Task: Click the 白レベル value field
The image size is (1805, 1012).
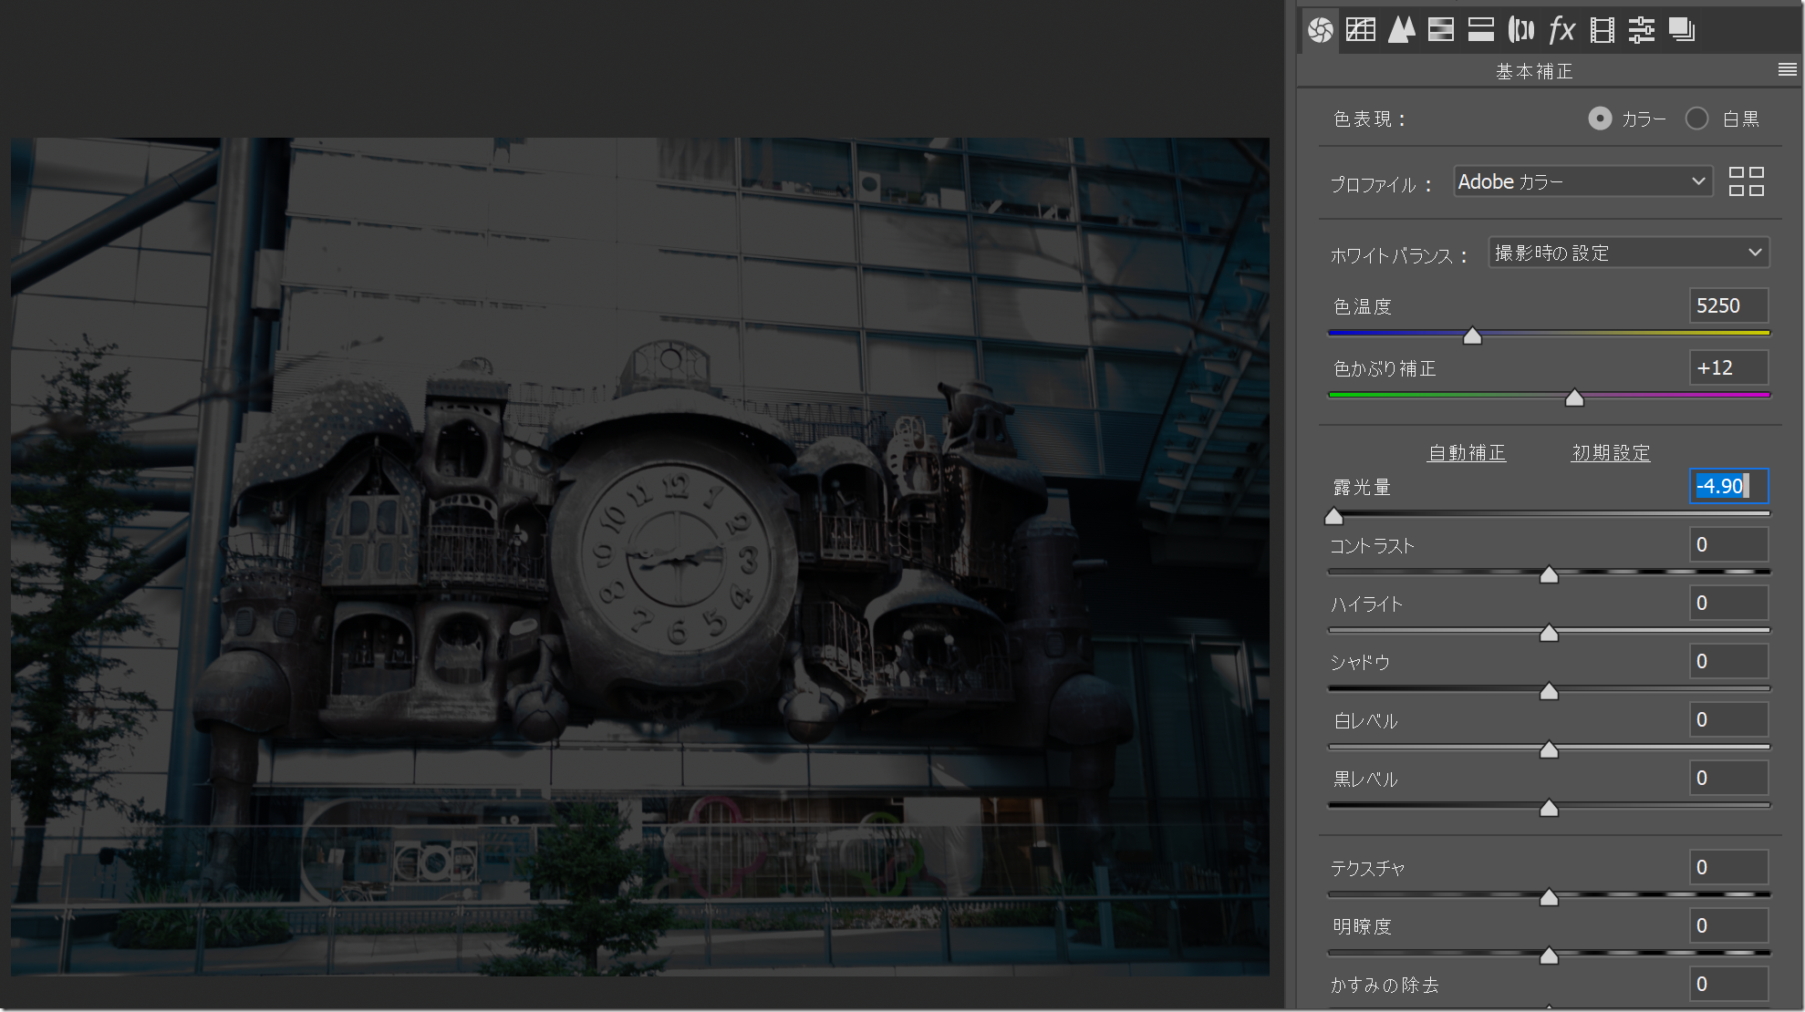Action: pyautogui.click(x=1728, y=719)
